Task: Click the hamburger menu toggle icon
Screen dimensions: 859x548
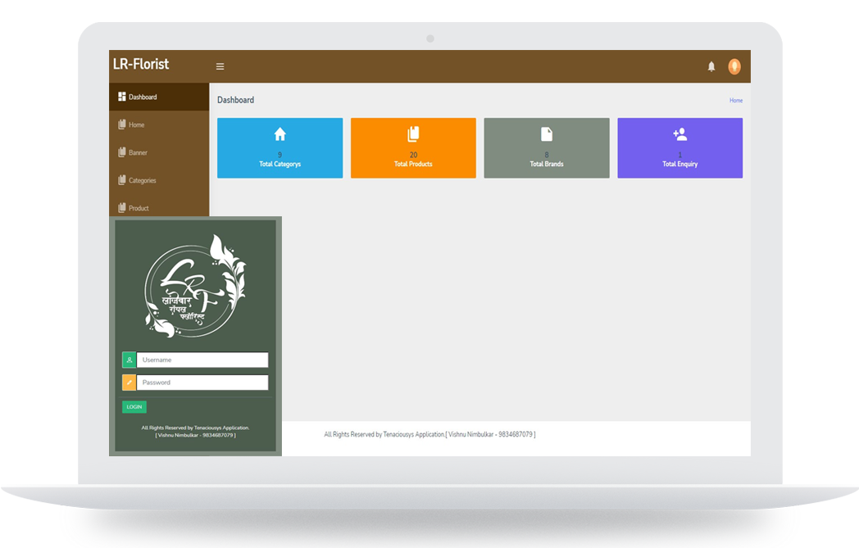Action: click(220, 66)
